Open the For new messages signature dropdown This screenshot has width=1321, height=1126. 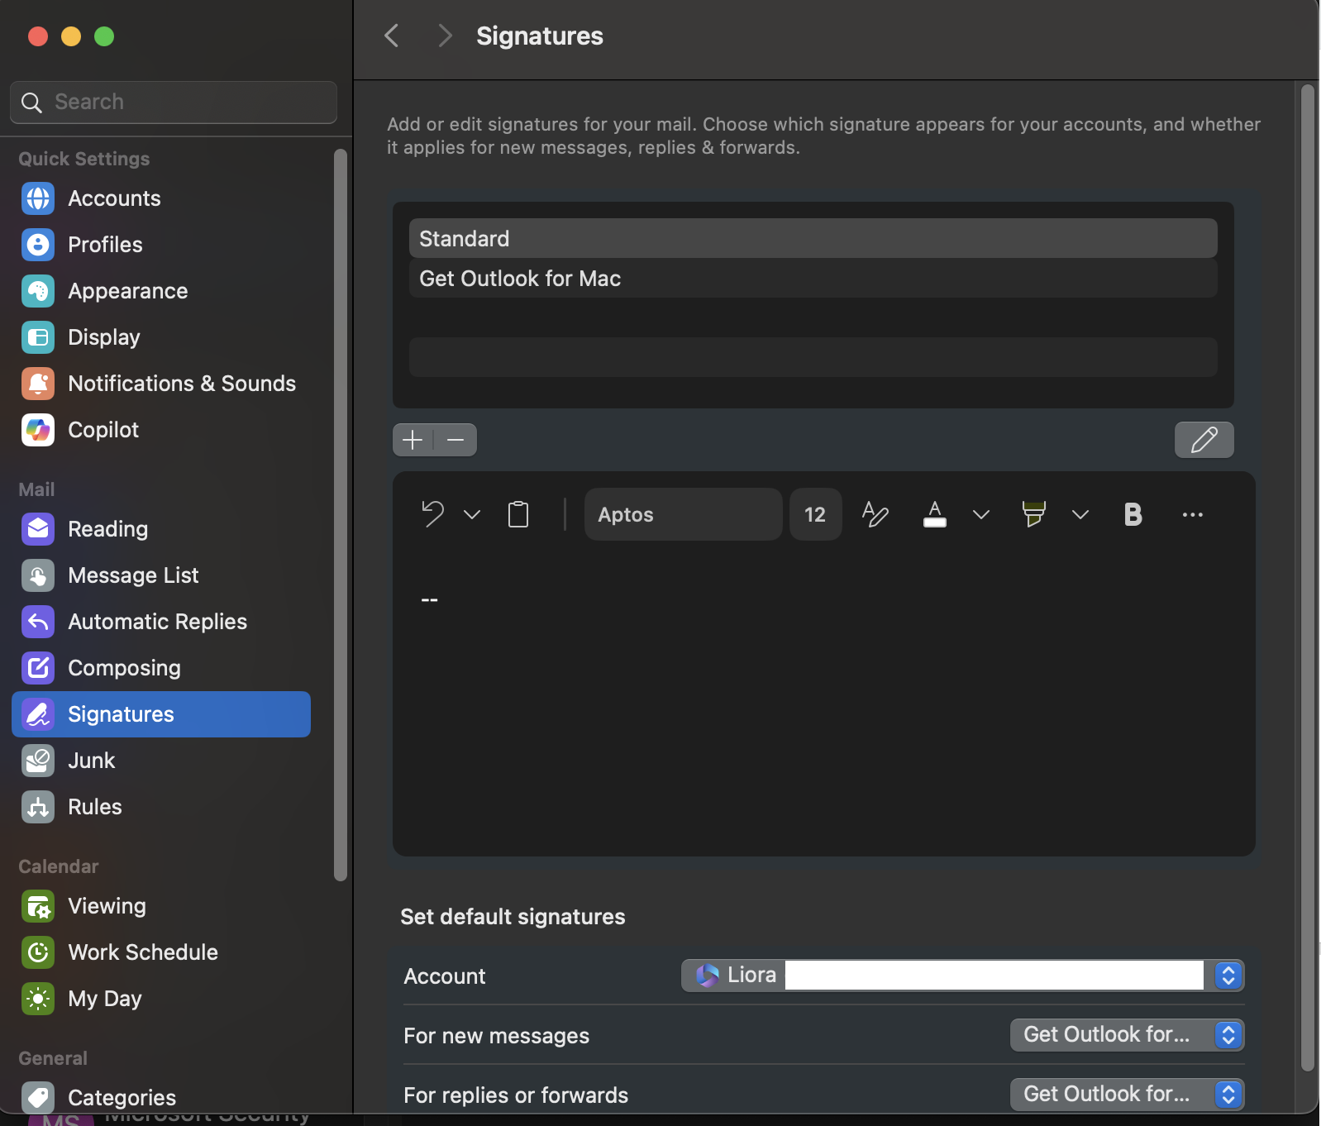coord(1128,1035)
